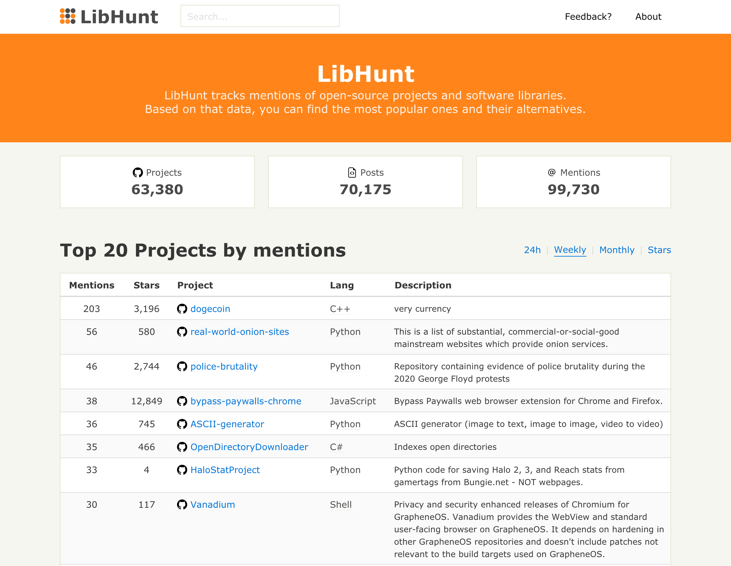Go home via LibHunt header wordmark
Viewport: 731px width, 566px height.
[x=119, y=17]
